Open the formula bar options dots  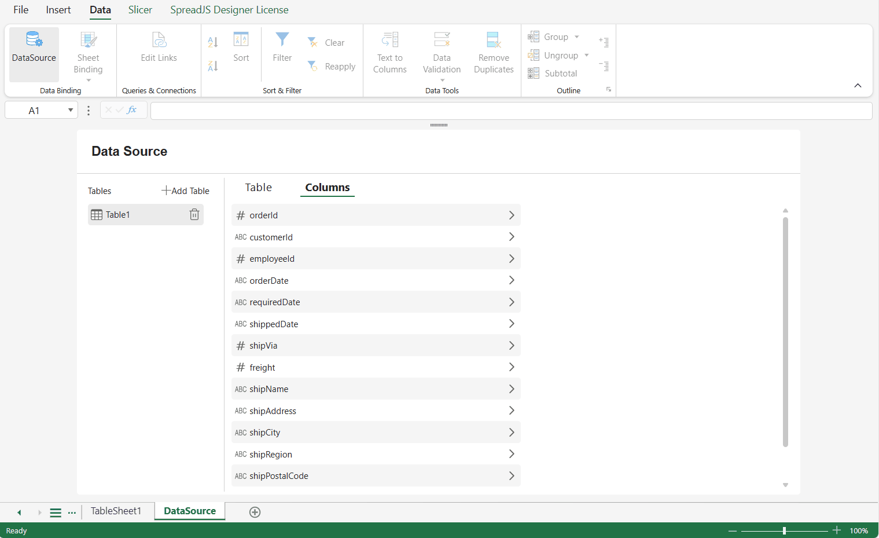tap(89, 111)
